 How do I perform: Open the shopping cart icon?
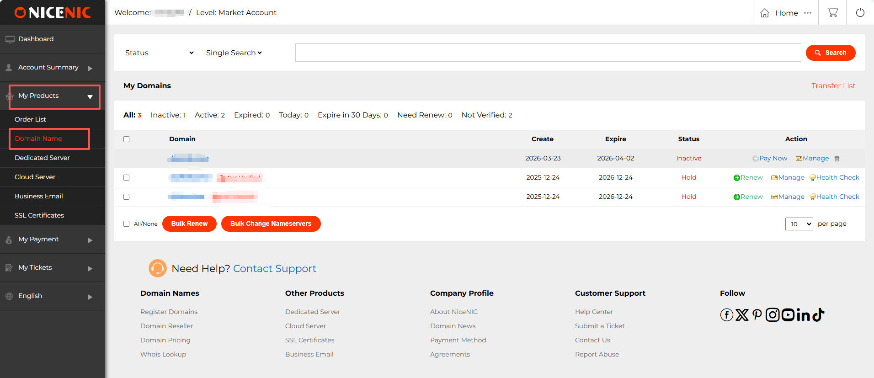click(x=832, y=12)
